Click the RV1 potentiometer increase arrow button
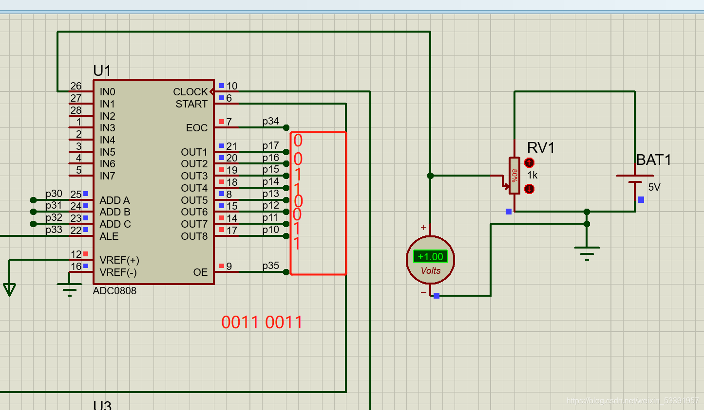Image resolution: width=704 pixels, height=410 pixels. pos(529,163)
